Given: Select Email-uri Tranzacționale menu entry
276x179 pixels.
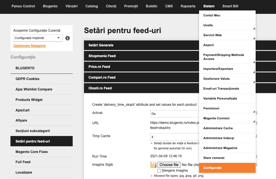Looking at the screenshot, I should [x=227, y=89].
